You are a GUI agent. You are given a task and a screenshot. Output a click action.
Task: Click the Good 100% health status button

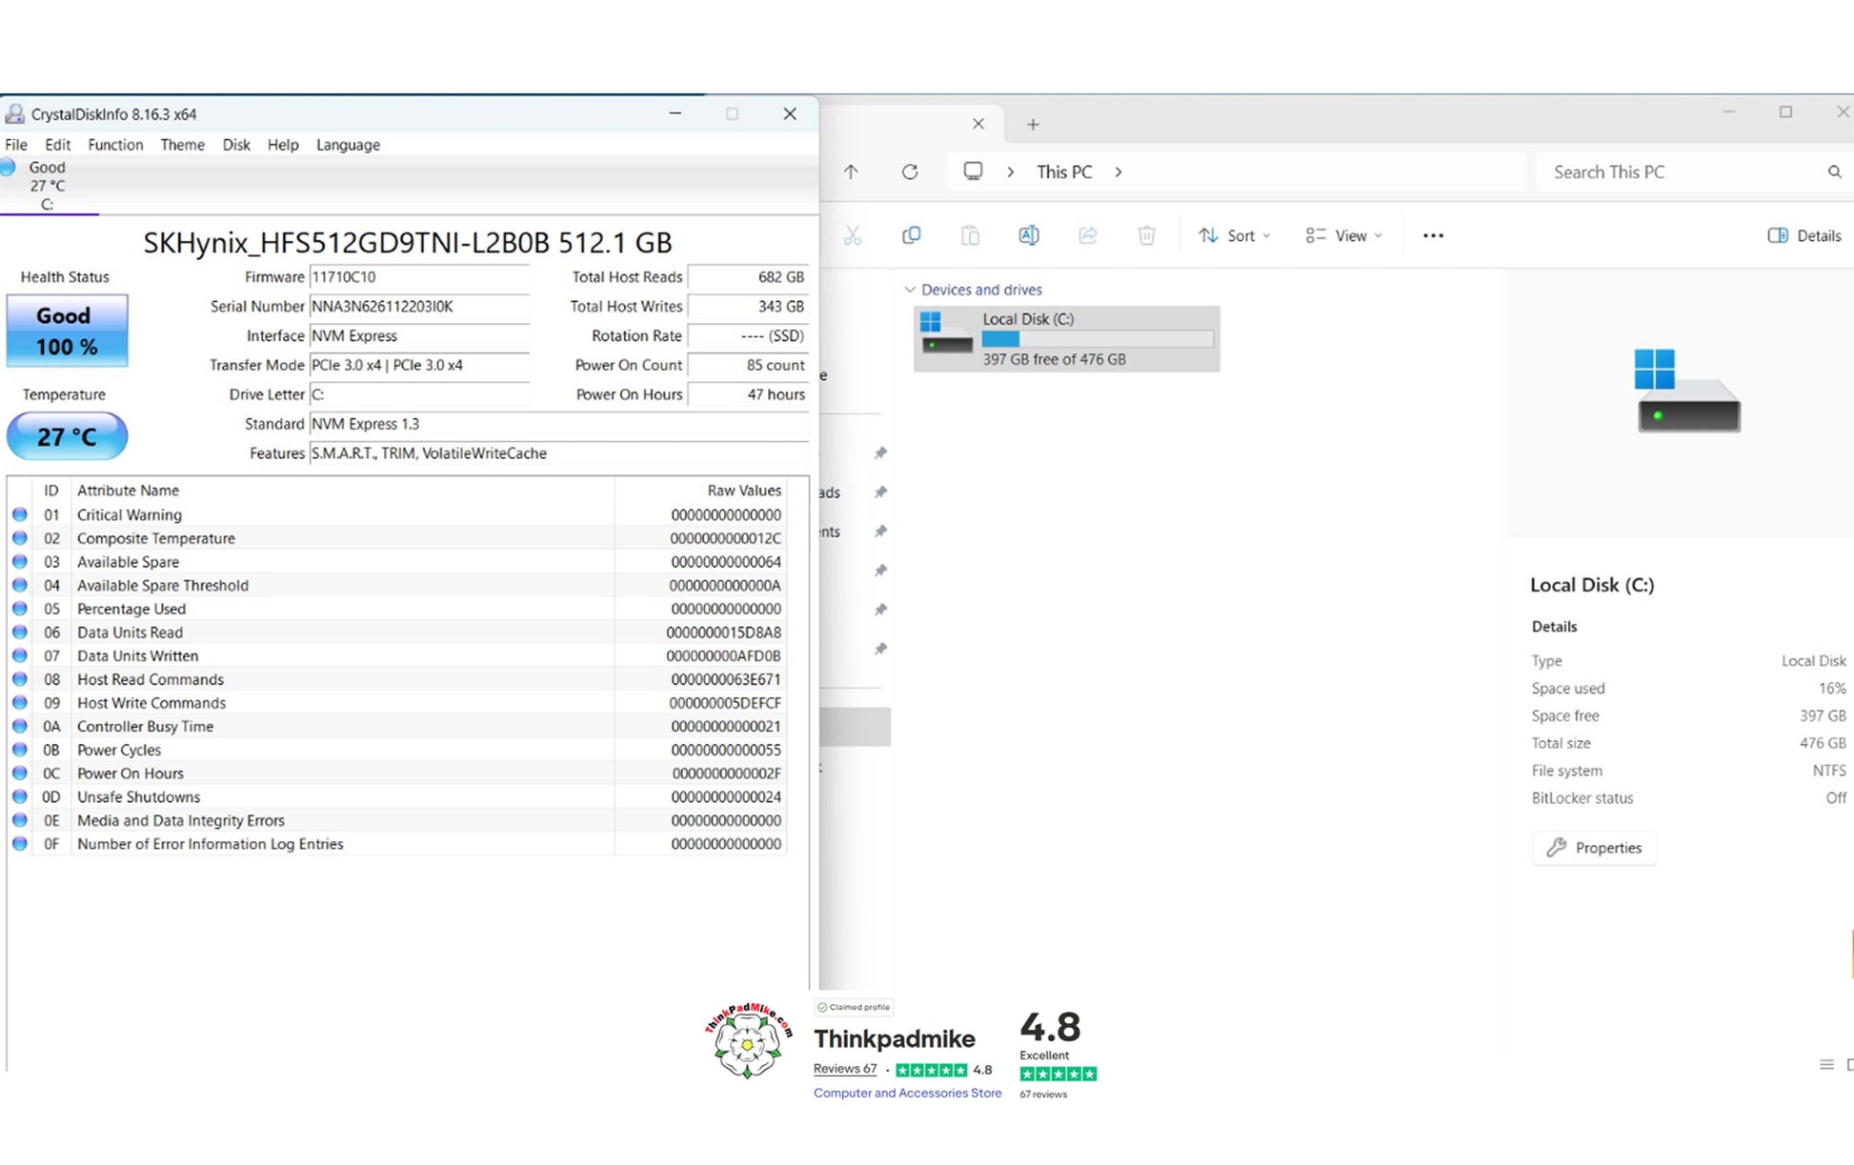[x=67, y=331]
